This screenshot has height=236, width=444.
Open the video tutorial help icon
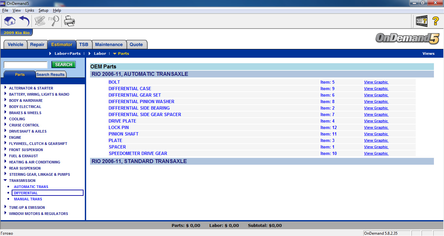tap(422, 21)
